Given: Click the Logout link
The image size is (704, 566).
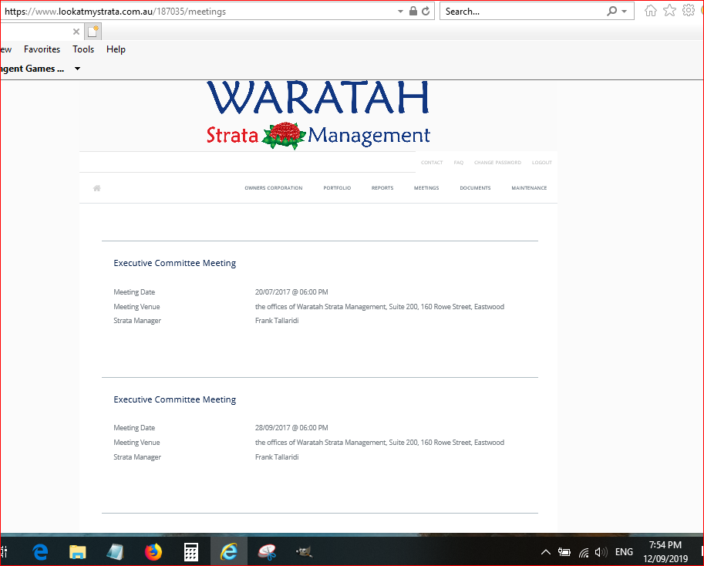Looking at the screenshot, I should point(542,163).
